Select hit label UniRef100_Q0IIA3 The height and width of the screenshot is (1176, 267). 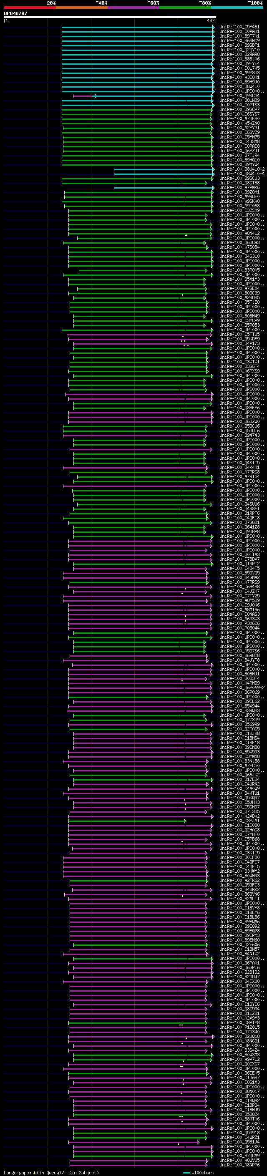tap(239, 555)
